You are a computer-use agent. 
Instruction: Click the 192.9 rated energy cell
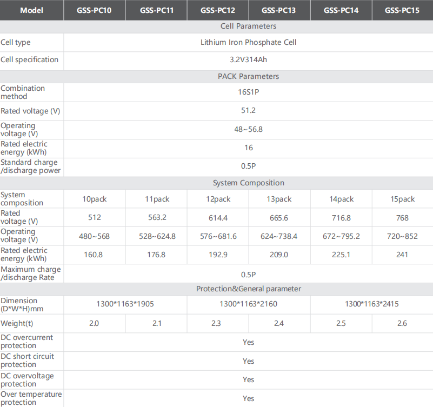(x=218, y=255)
